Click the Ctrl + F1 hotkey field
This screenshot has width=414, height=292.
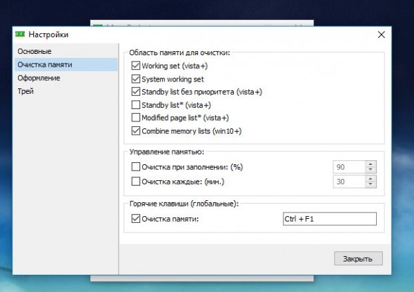[330, 219]
